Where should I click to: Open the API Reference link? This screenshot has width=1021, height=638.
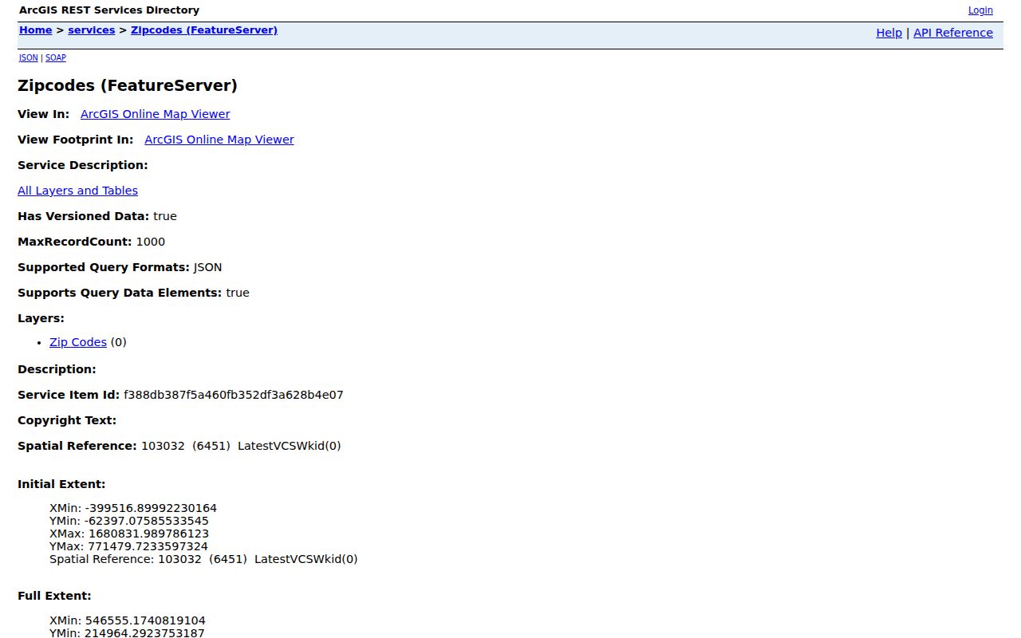[953, 33]
